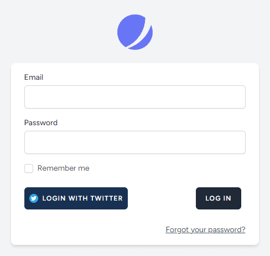The height and width of the screenshot is (256, 270).
Task: Select the circular brand logo at top
Action: point(135,32)
